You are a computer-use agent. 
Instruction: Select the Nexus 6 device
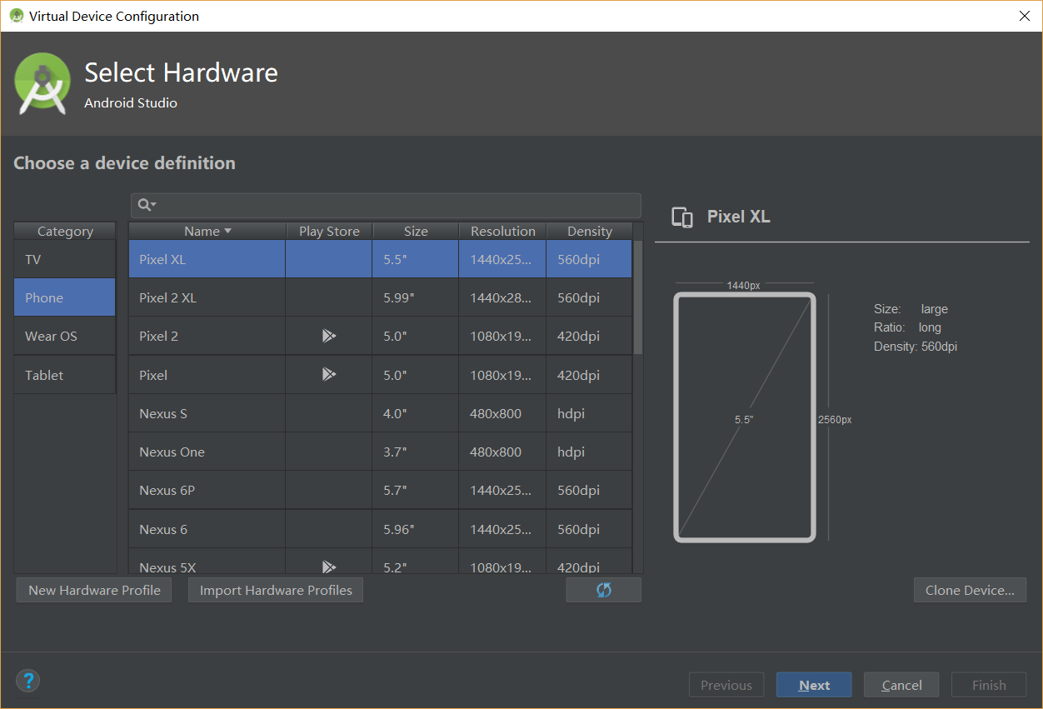(163, 529)
